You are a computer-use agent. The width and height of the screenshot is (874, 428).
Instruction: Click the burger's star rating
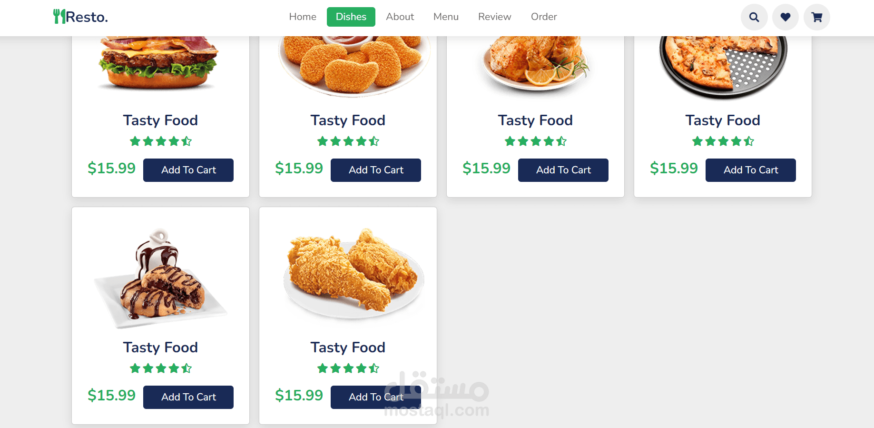point(161,141)
